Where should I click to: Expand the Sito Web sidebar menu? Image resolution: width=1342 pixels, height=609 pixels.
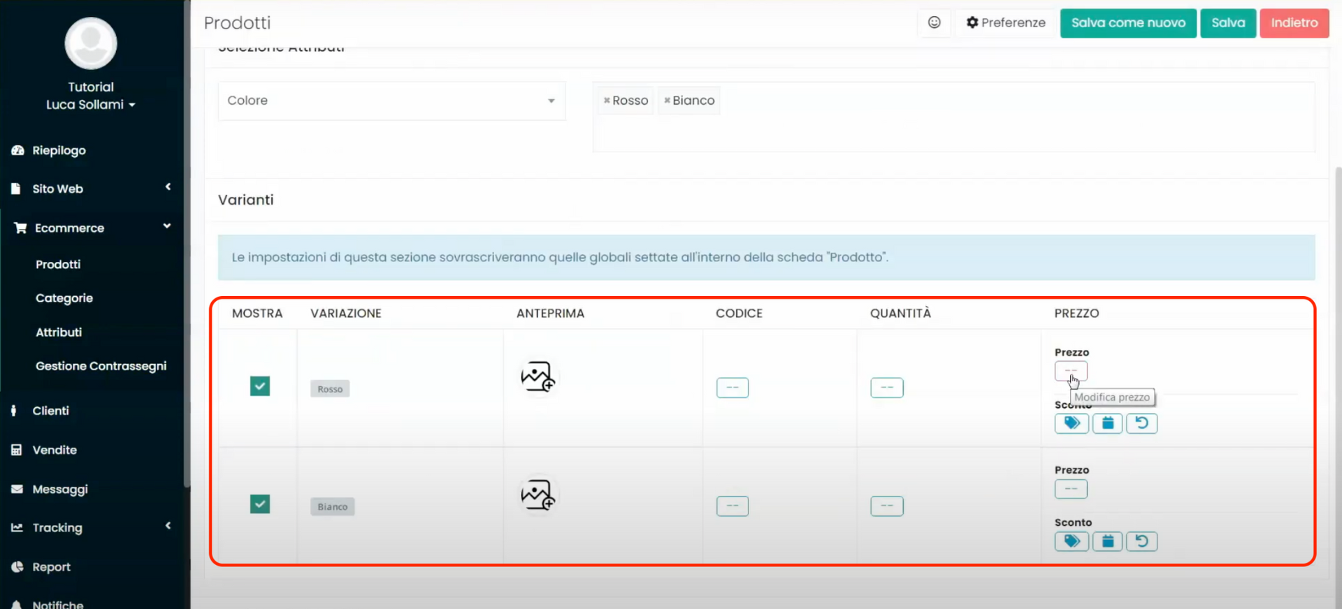pos(91,189)
